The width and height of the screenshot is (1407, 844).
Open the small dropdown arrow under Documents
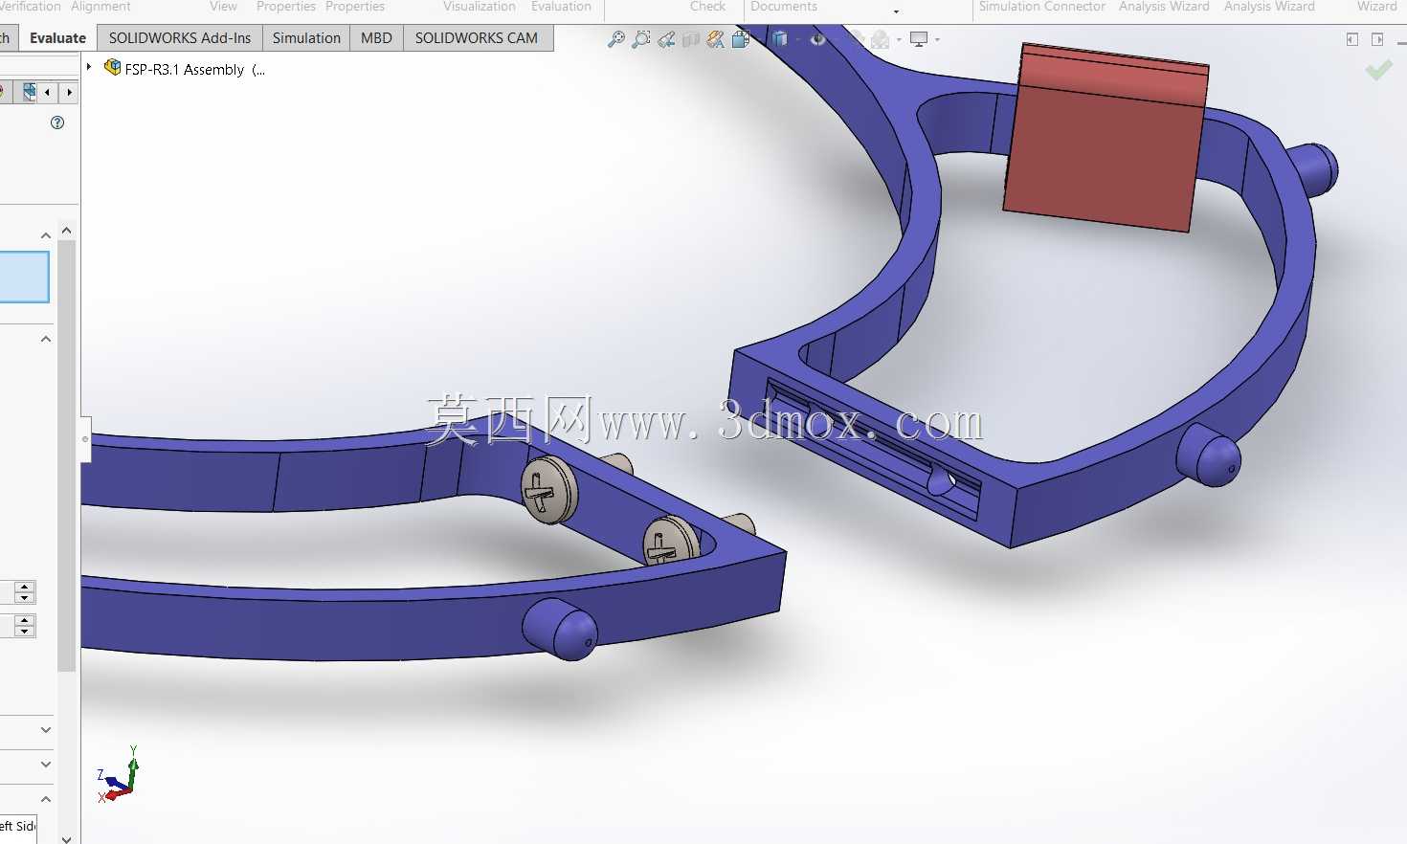(x=896, y=12)
